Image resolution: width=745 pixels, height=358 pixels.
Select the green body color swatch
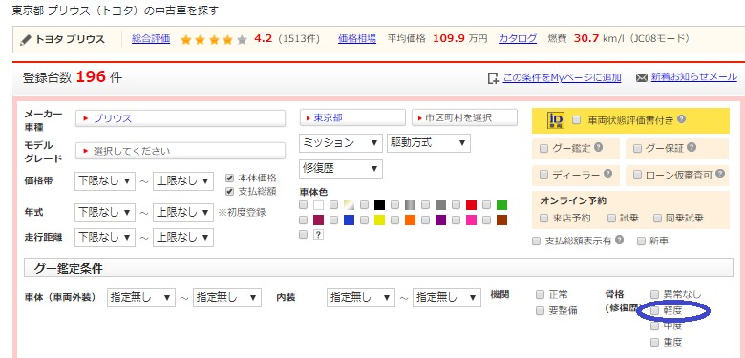pyautogui.click(x=501, y=205)
